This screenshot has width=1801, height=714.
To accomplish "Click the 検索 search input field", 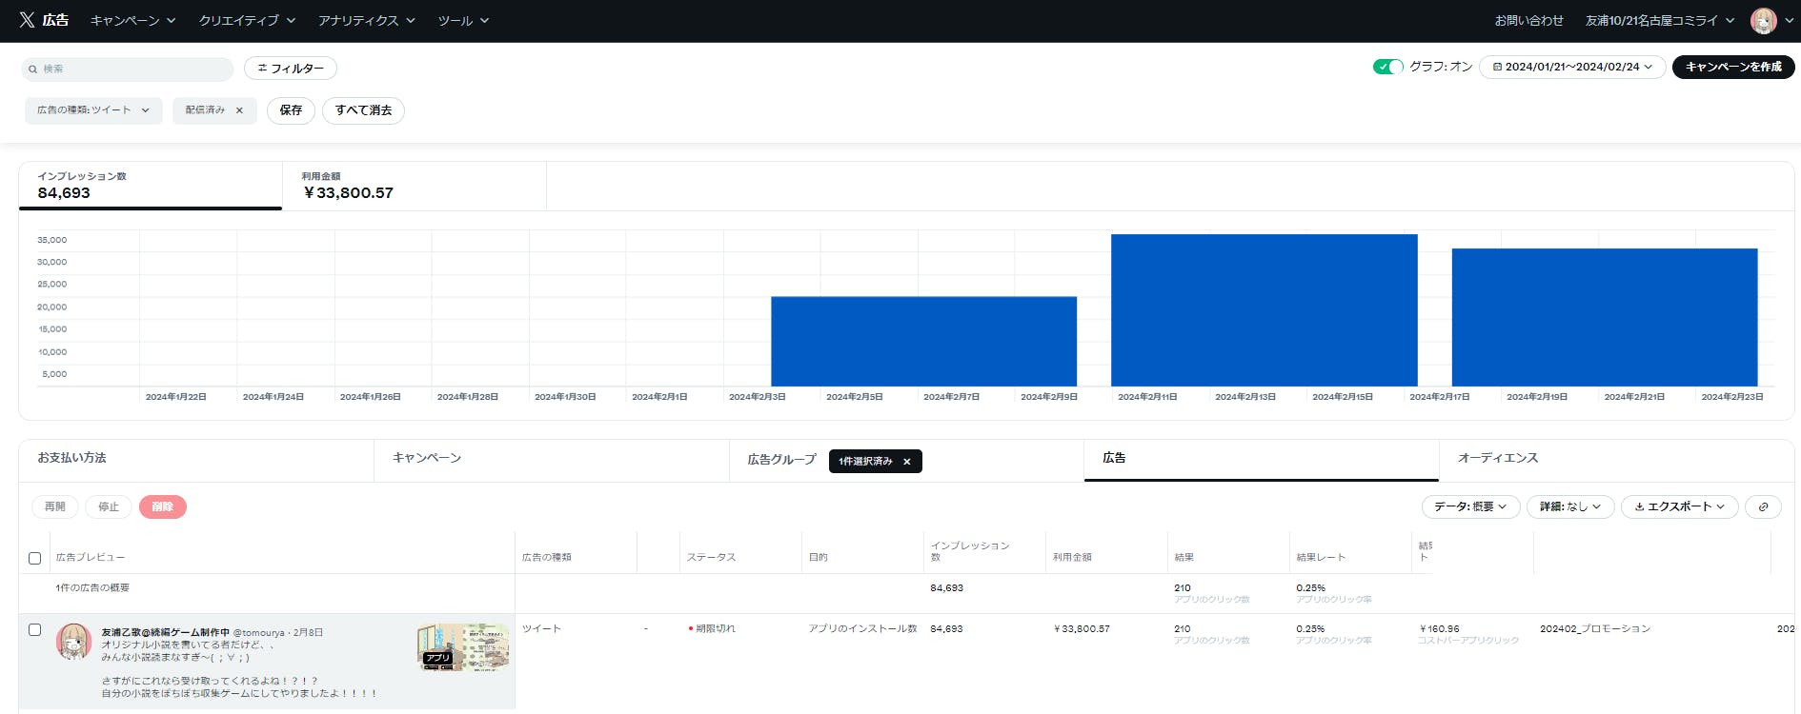I will (133, 69).
